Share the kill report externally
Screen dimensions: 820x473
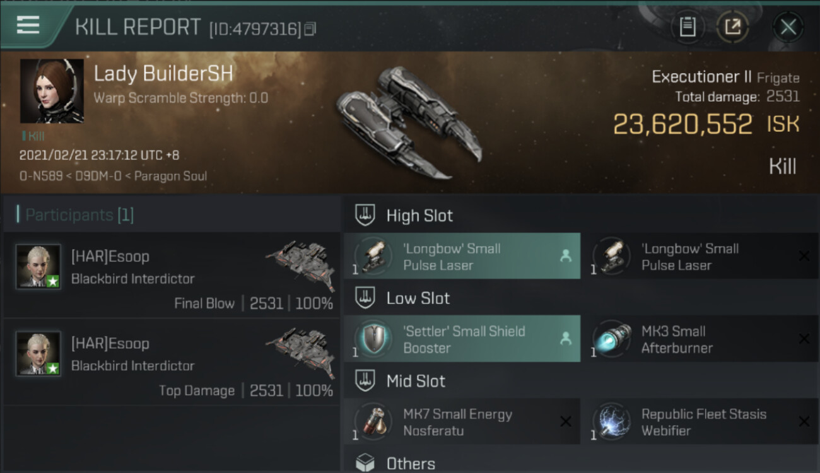tap(732, 27)
